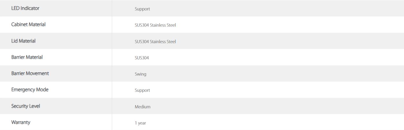Image resolution: width=404 pixels, height=130 pixels.
Task: Select Lid Material's SUS304 Stainless Steel value
Action: click(x=156, y=42)
